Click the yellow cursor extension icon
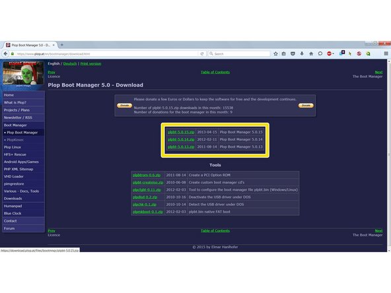 (x=350, y=53)
